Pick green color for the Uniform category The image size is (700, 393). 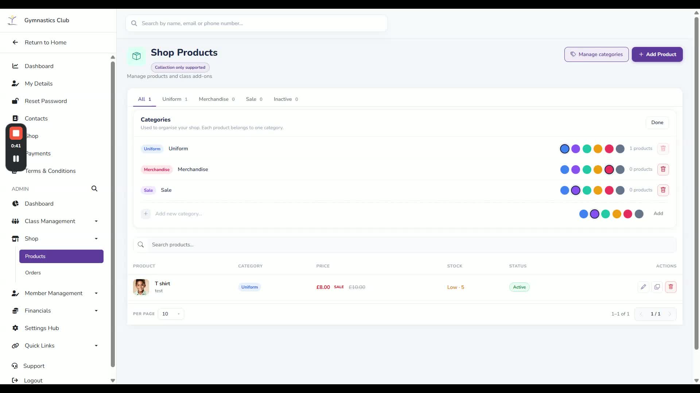587,149
